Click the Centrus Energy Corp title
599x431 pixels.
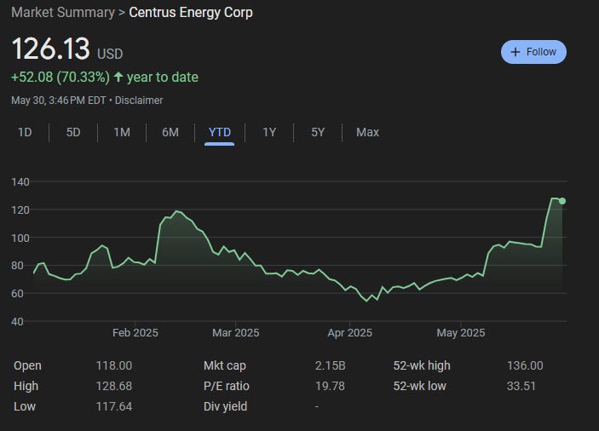tap(191, 12)
